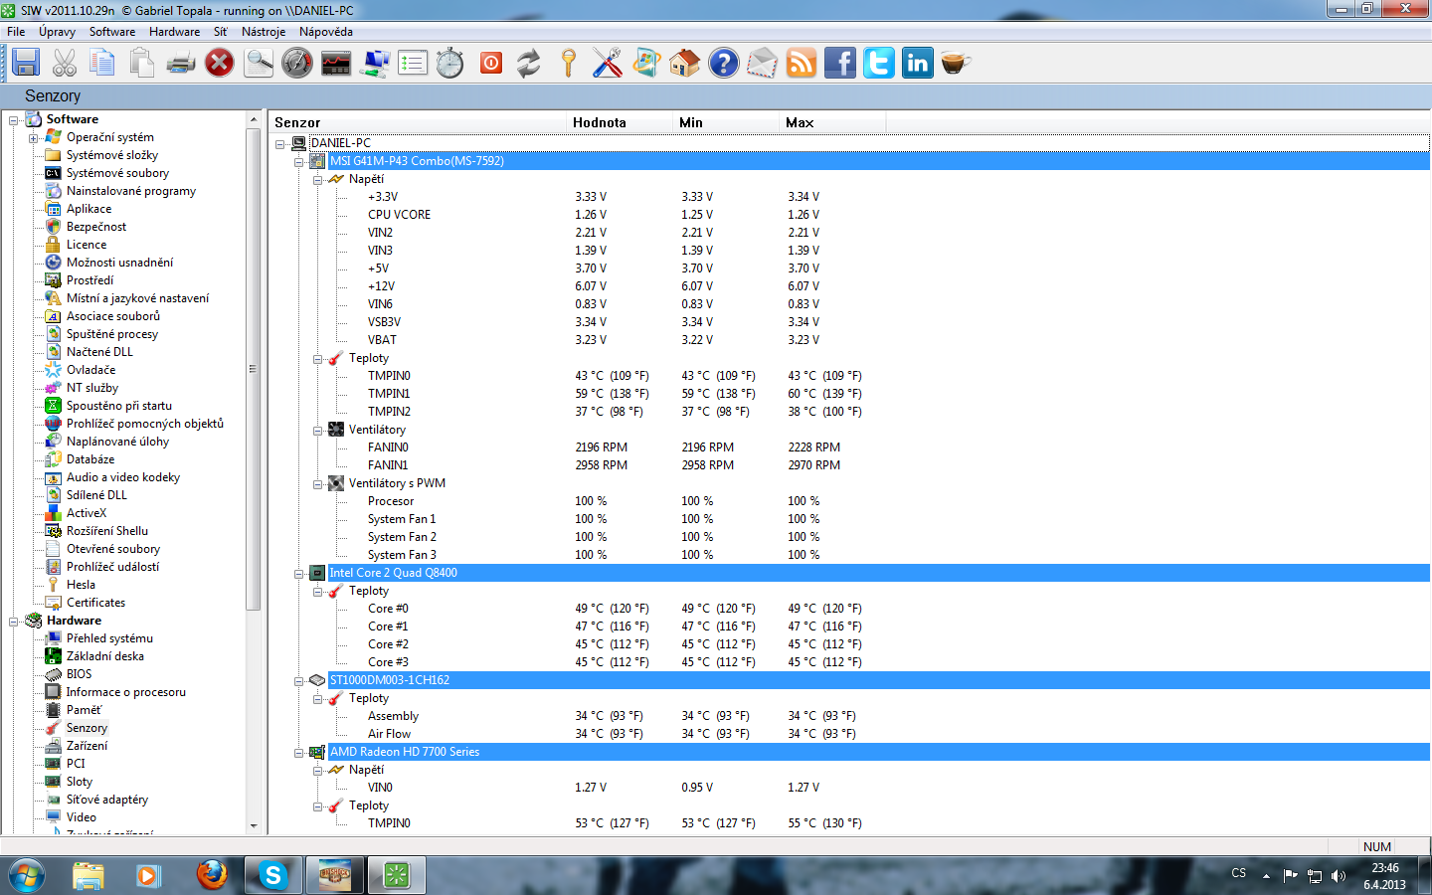Select Informace o procesoru in the sidebar

coord(125,692)
